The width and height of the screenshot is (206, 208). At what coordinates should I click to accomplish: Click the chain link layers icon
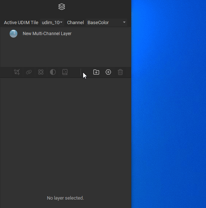click(29, 72)
